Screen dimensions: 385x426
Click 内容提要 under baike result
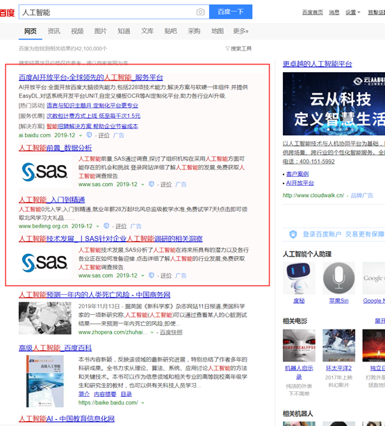pyautogui.click(x=105, y=394)
